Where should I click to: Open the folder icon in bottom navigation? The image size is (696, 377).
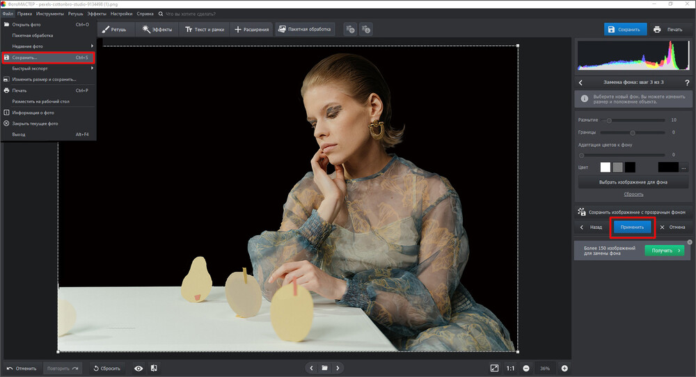click(324, 368)
